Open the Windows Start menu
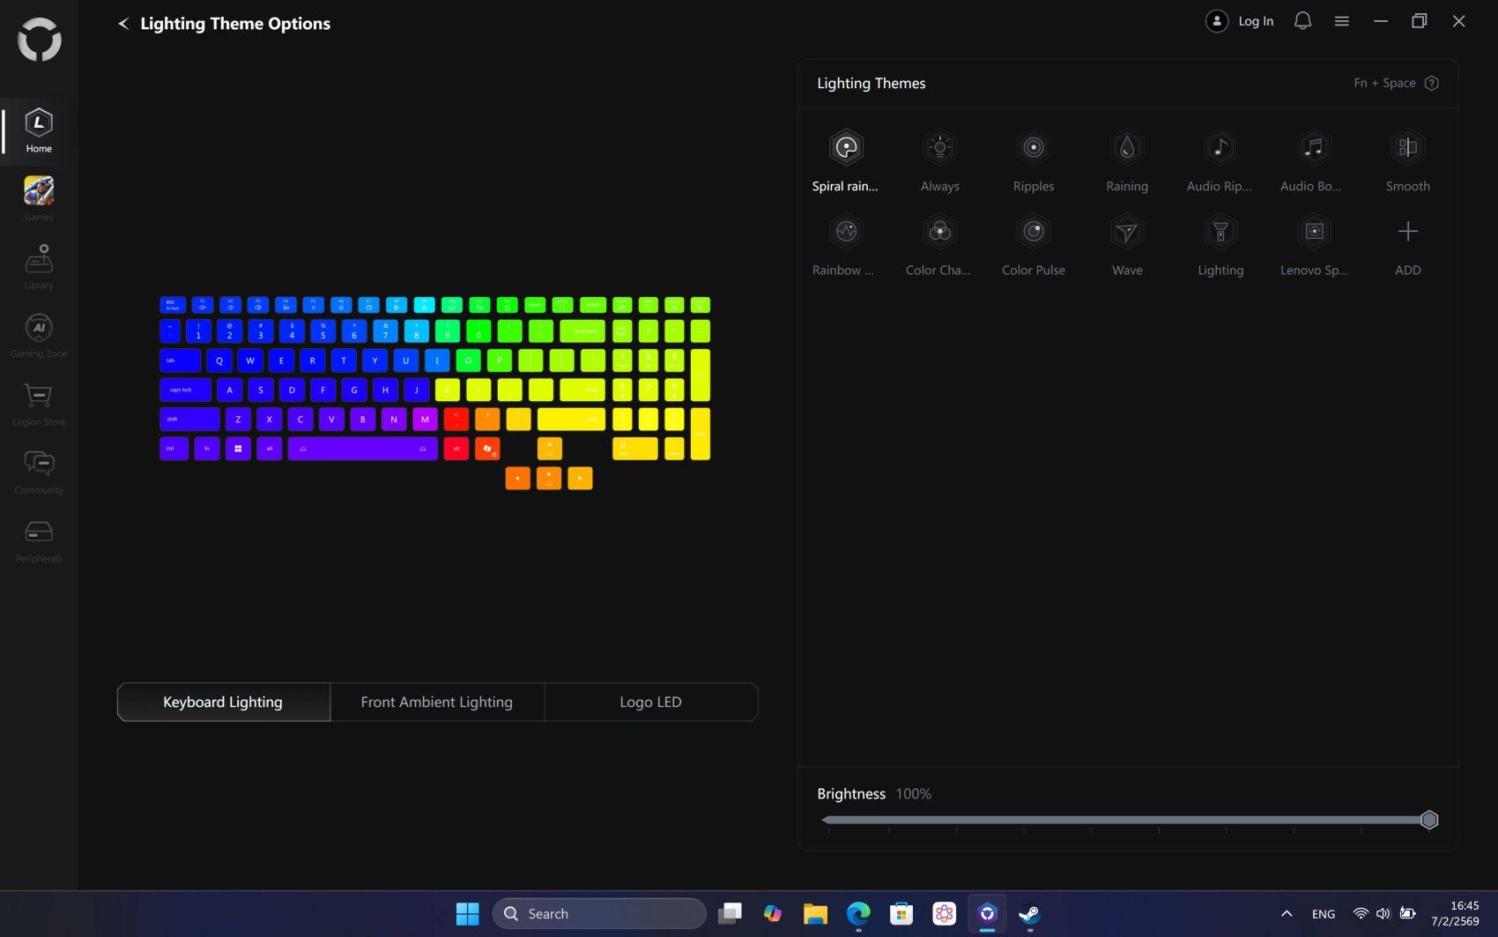Screen dimensions: 1498x937 point(468,914)
